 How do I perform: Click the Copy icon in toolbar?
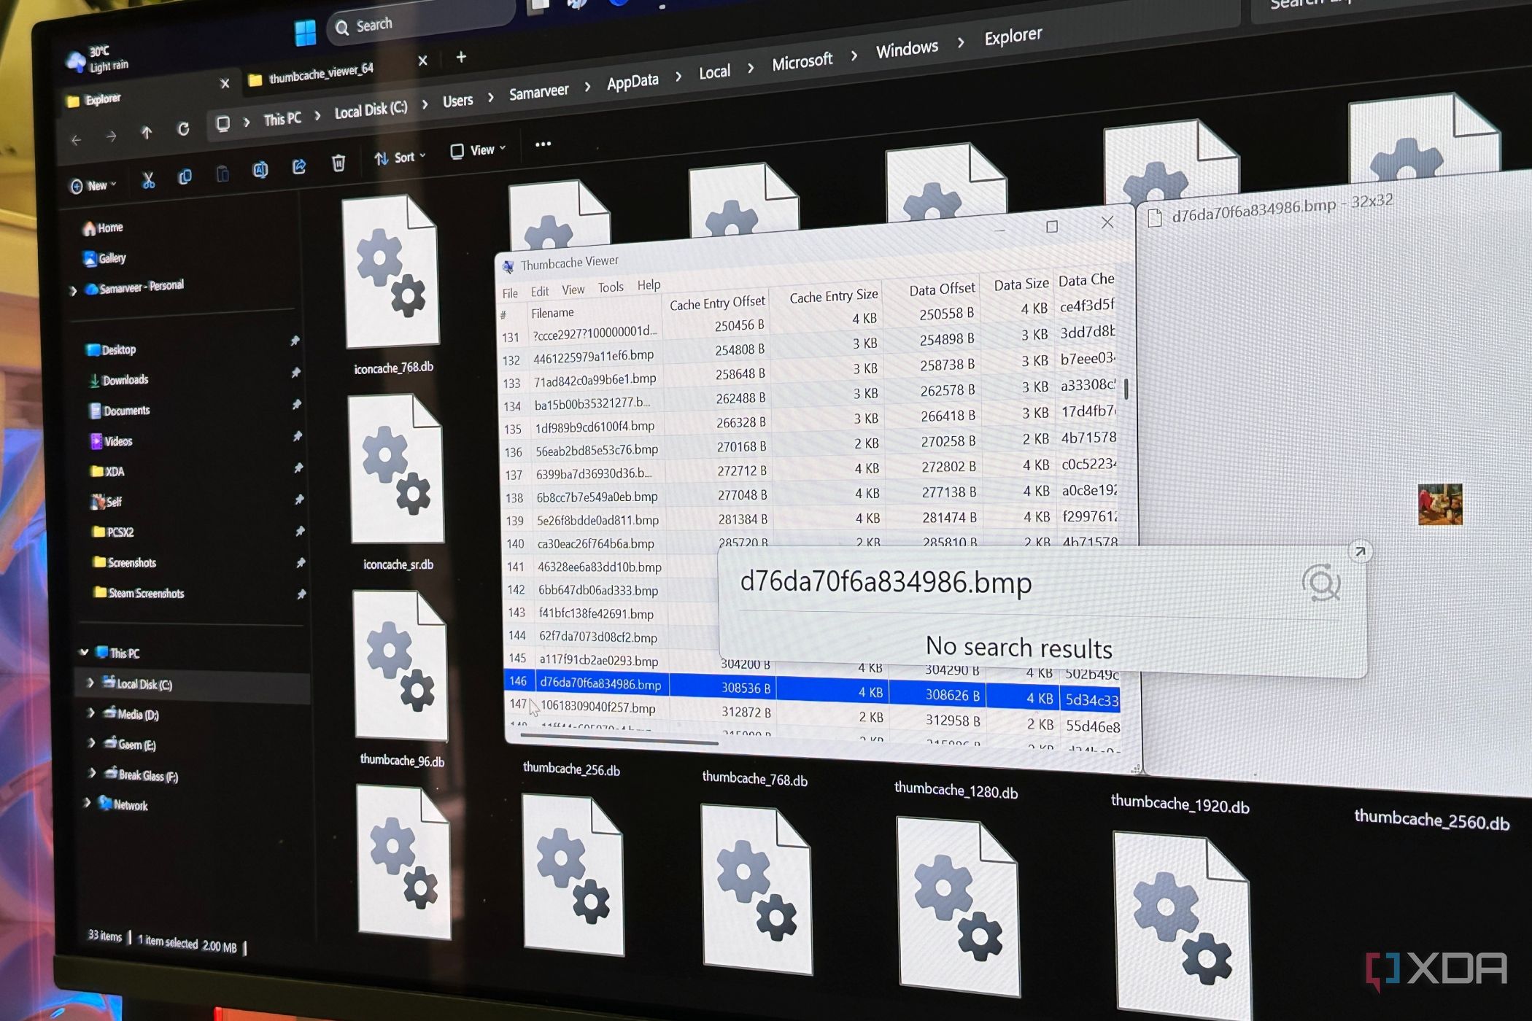[x=185, y=176]
